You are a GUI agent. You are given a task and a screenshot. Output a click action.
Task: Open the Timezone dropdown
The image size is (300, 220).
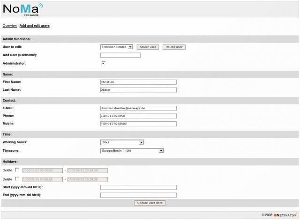tap(132, 151)
